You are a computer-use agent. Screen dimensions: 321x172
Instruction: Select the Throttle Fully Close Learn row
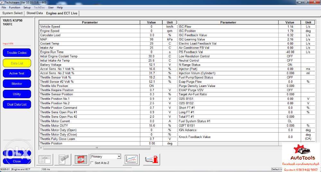(x=108, y=139)
